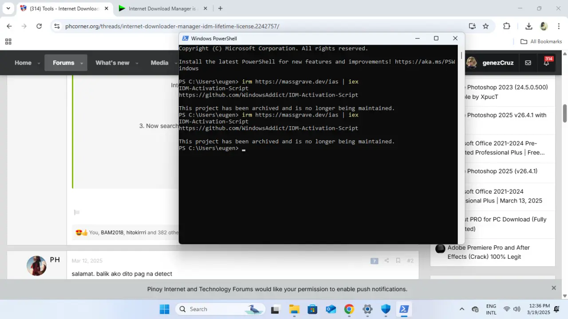Image resolution: width=568 pixels, height=319 pixels.
Task: Share post #2 using the share icon
Action: (387, 261)
